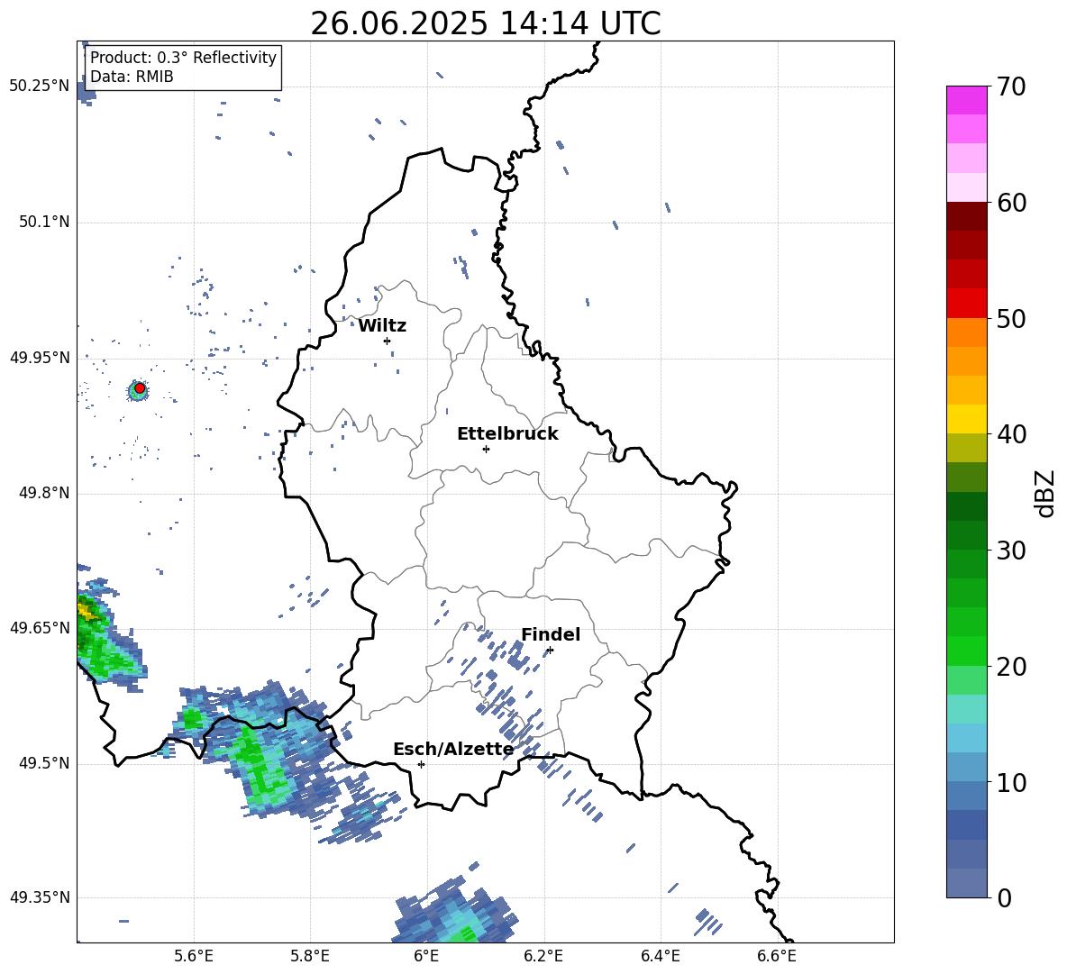Click the cross marker beside Findel
The width and height of the screenshot is (1067, 974).
pyautogui.click(x=550, y=651)
